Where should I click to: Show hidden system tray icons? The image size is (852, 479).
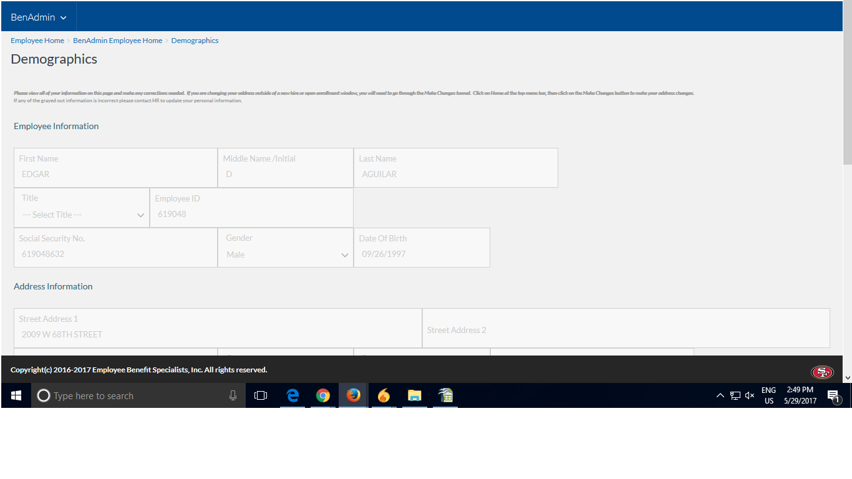[x=720, y=395]
